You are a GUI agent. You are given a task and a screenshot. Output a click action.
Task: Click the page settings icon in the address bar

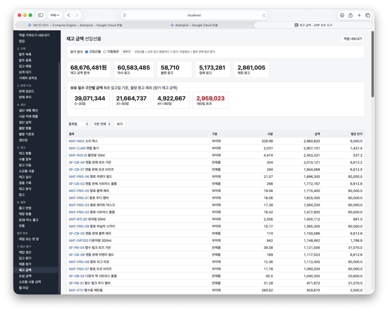coord(125,15)
